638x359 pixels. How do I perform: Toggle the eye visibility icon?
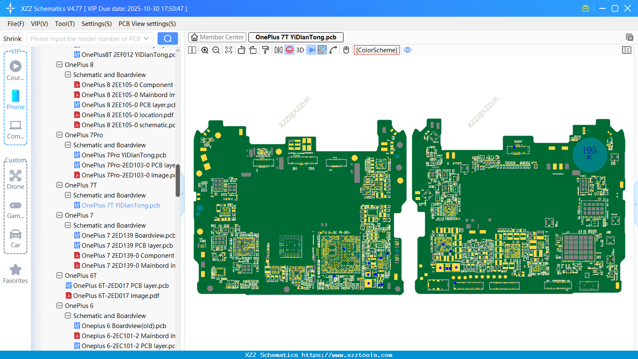point(408,50)
